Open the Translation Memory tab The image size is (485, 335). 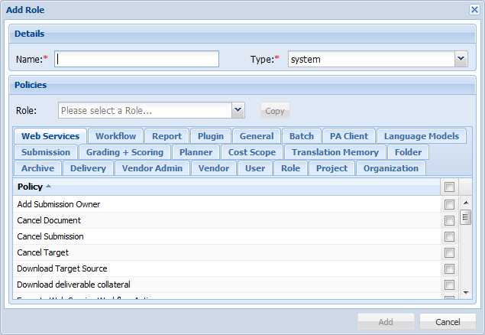pos(335,152)
